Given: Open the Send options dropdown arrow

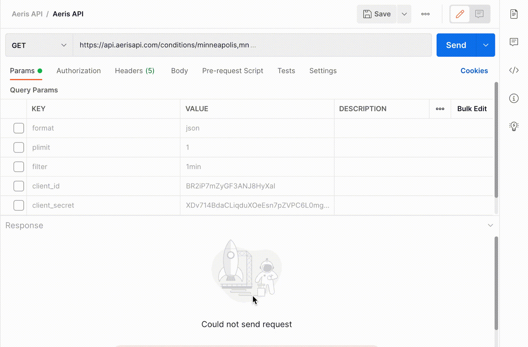Looking at the screenshot, I should point(486,45).
